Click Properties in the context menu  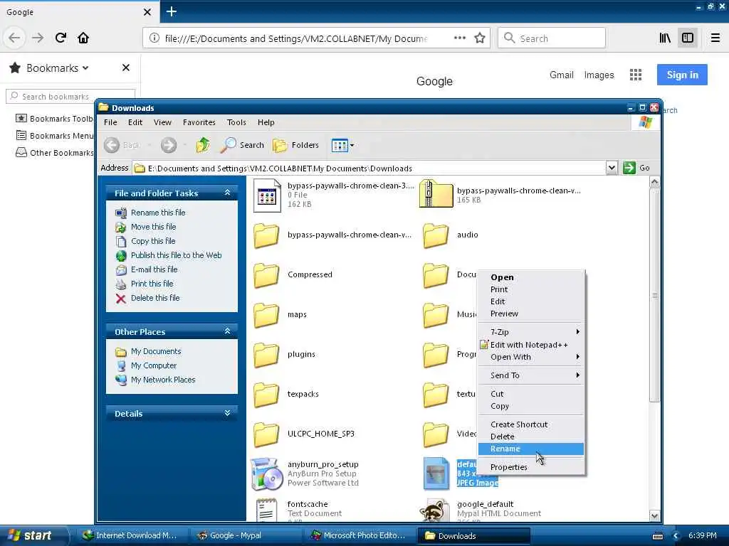click(531, 467)
